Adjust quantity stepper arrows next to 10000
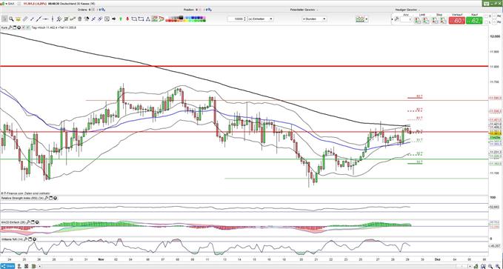Image resolution: width=503 pixels, height=269 pixels. pyautogui.click(x=244, y=19)
